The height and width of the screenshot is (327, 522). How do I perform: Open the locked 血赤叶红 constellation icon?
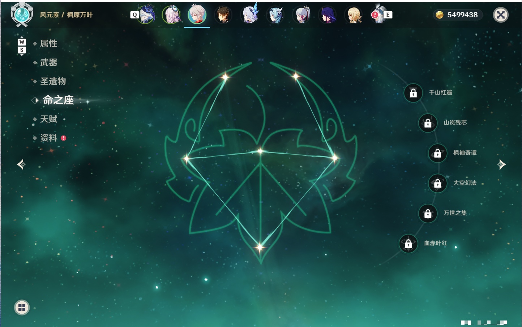tap(408, 244)
